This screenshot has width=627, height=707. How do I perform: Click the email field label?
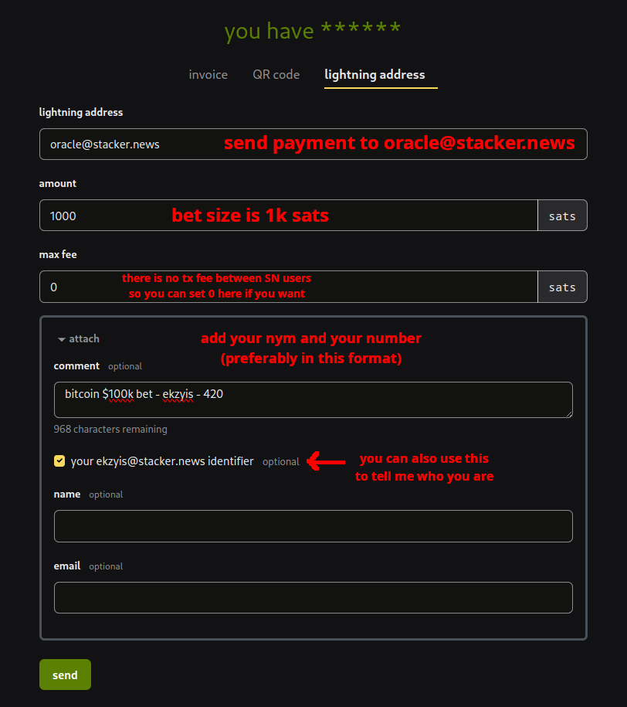[x=67, y=566]
